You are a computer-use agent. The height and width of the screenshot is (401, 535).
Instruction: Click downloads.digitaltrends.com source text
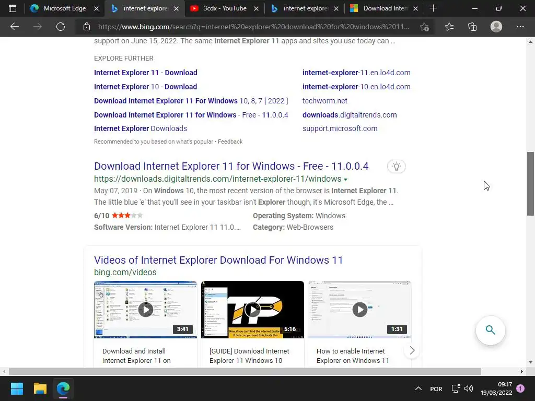tap(350, 115)
